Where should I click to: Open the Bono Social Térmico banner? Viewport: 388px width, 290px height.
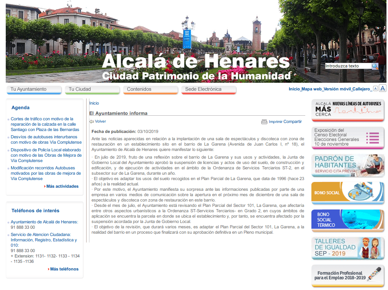click(x=347, y=220)
